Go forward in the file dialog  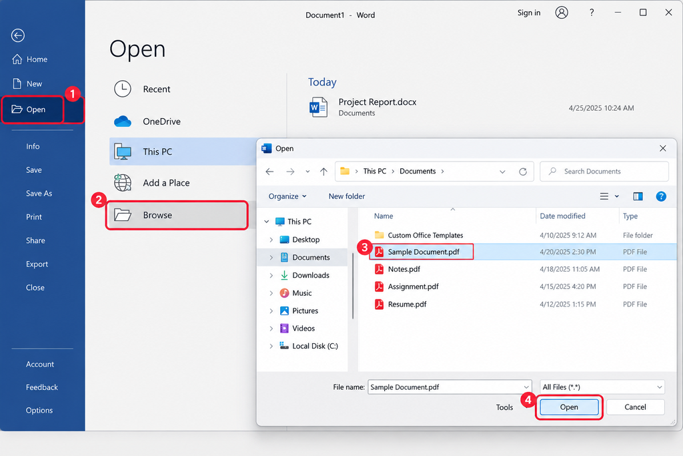click(x=290, y=172)
